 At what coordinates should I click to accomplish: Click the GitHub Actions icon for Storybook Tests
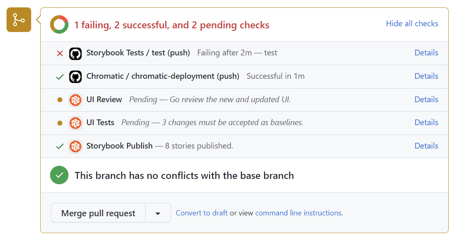(75, 53)
